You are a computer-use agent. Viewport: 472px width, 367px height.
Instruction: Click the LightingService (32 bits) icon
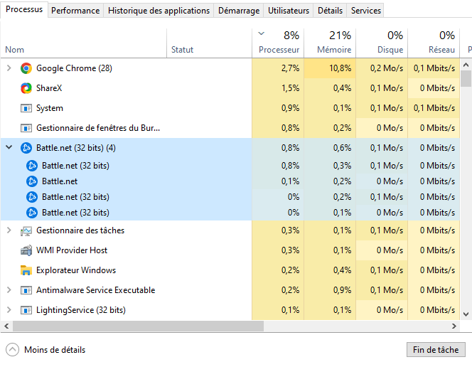26,310
